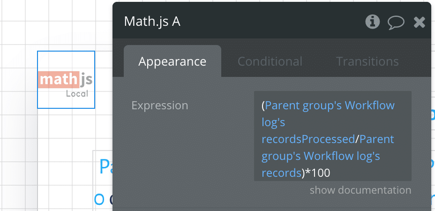This screenshot has height=211, width=435.
Task: Open the comments speech bubble icon
Action: pos(396,22)
